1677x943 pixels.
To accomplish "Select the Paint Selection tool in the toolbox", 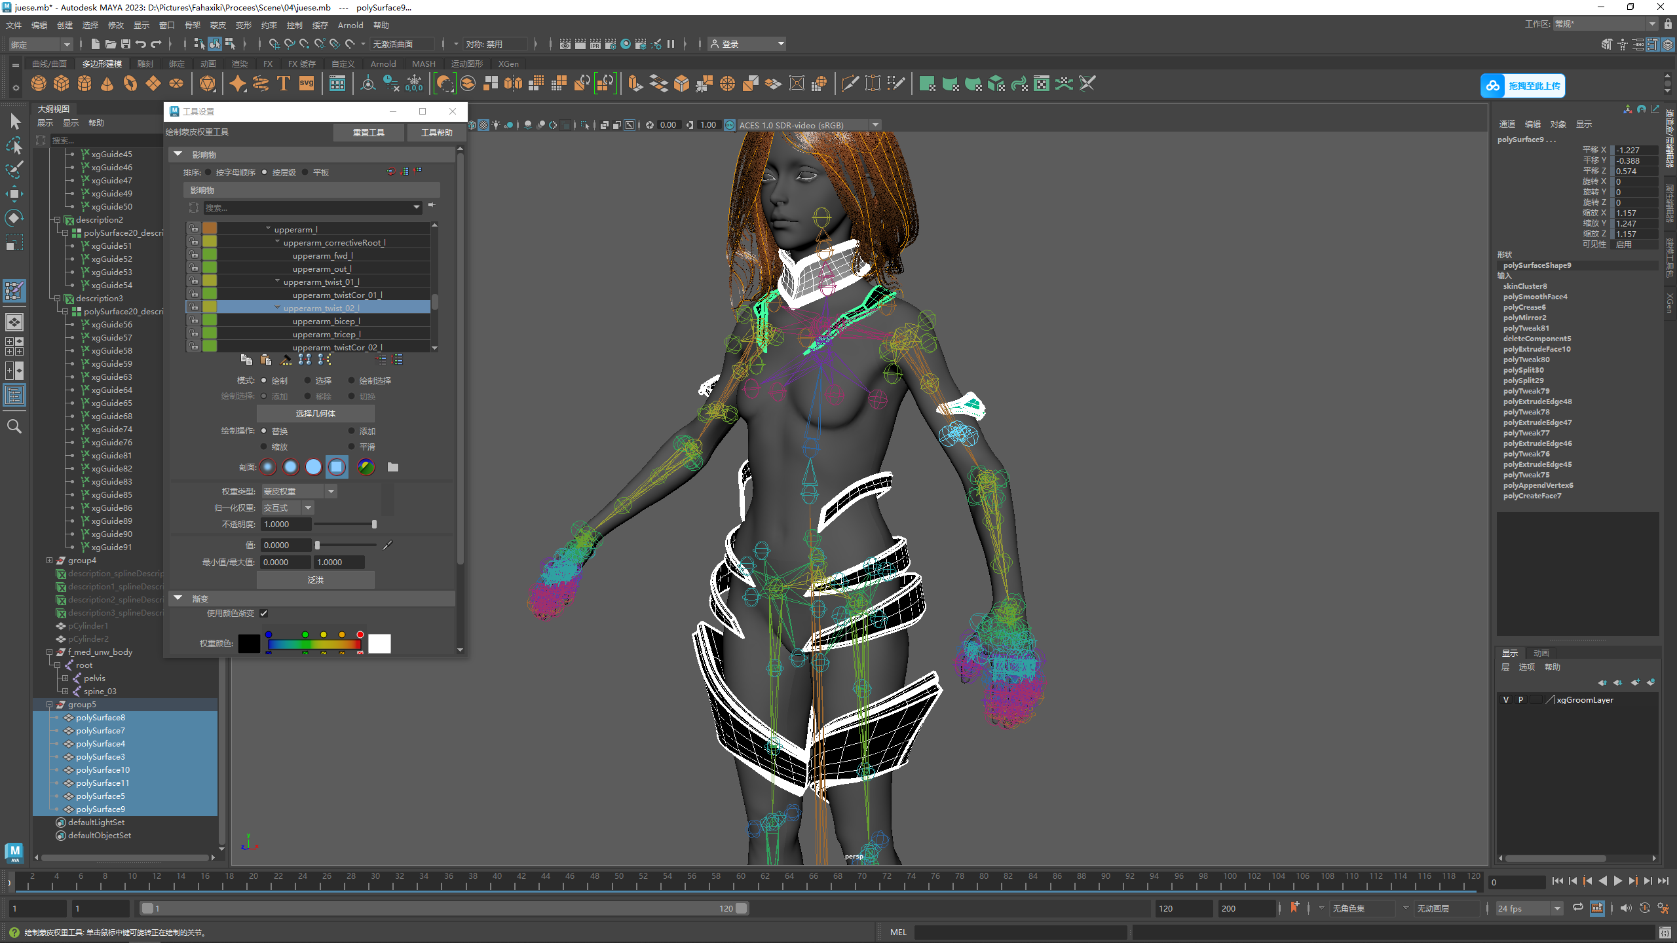I will (14, 170).
